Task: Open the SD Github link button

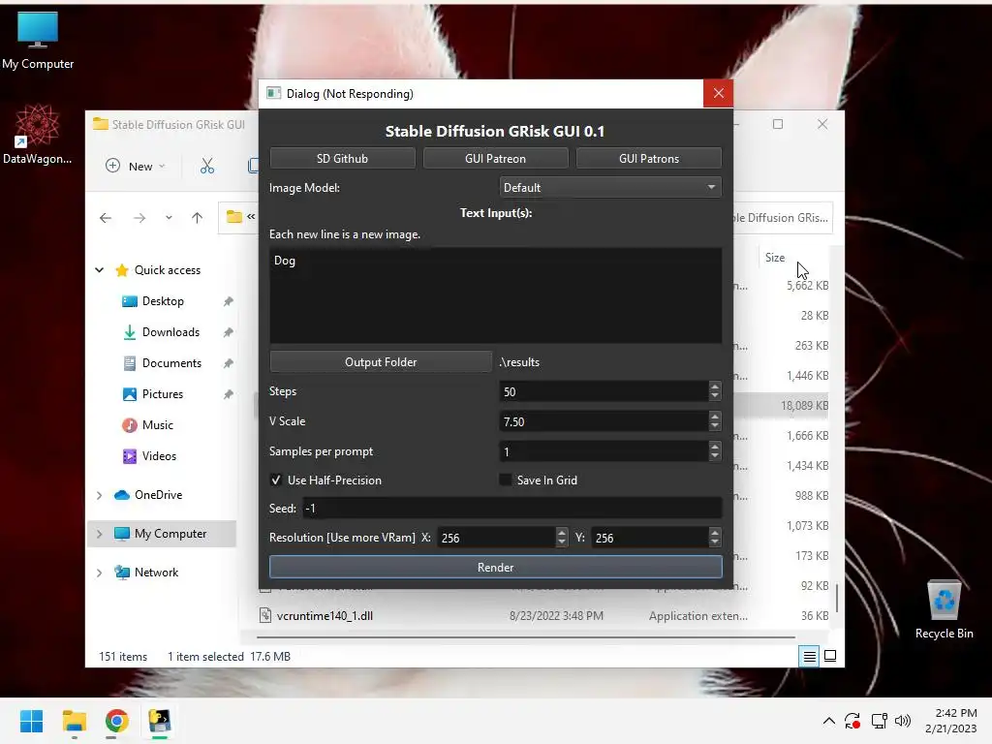Action: pyautogui.click(x=342, y=158)
